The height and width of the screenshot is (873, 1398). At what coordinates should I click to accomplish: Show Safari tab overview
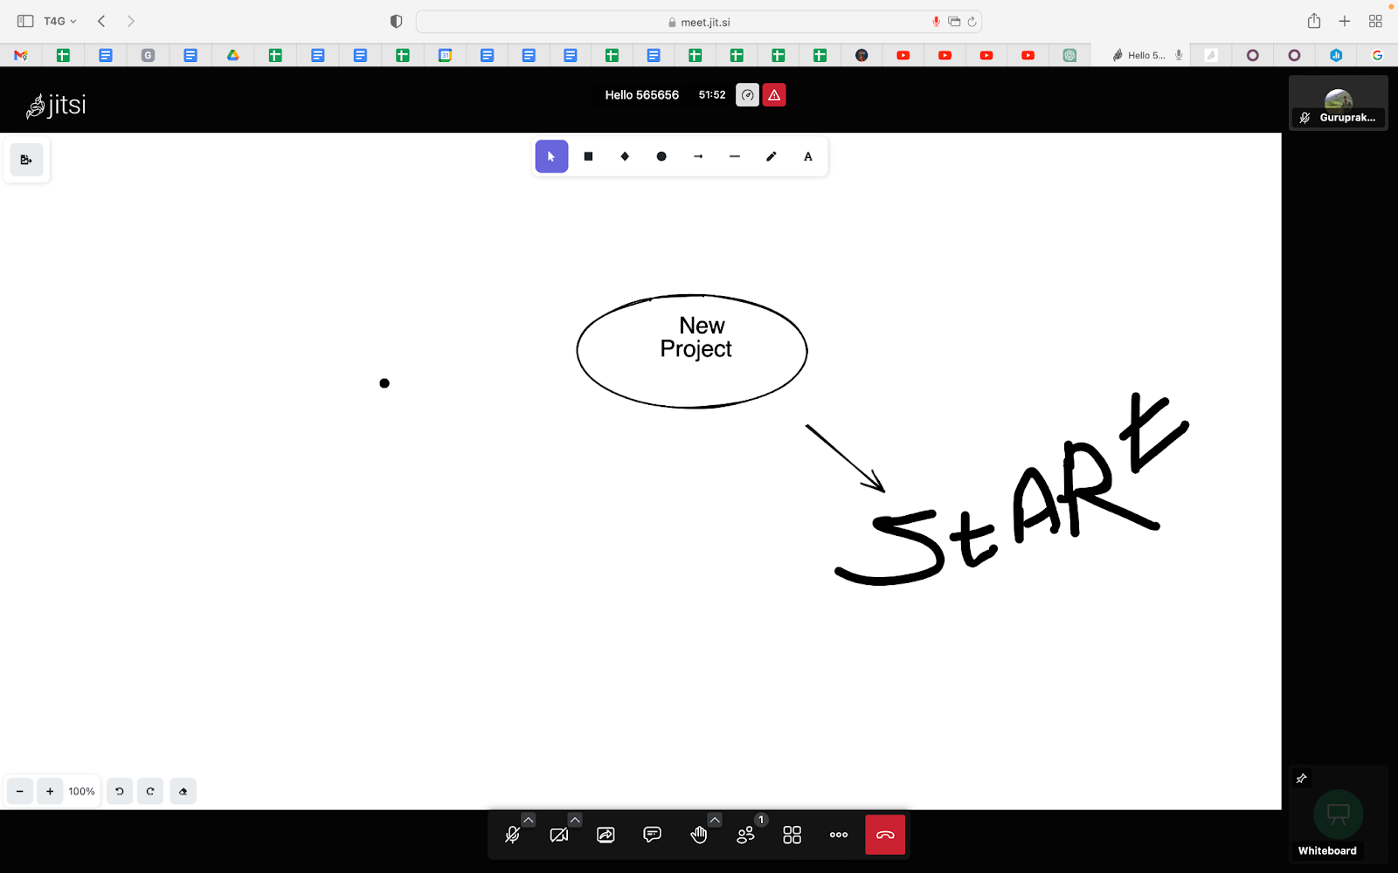point(1375,21)
